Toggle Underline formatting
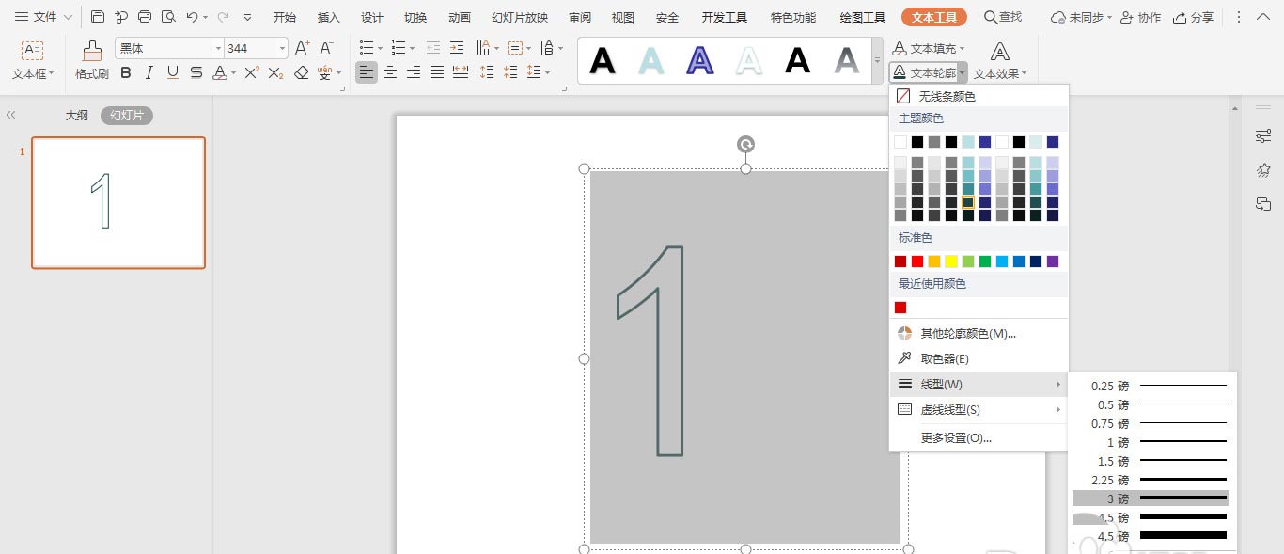The image size is (1284, 554). pyautogui.click(x=172, y=73)
